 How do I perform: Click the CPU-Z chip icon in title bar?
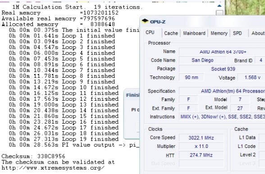point(145,21)
